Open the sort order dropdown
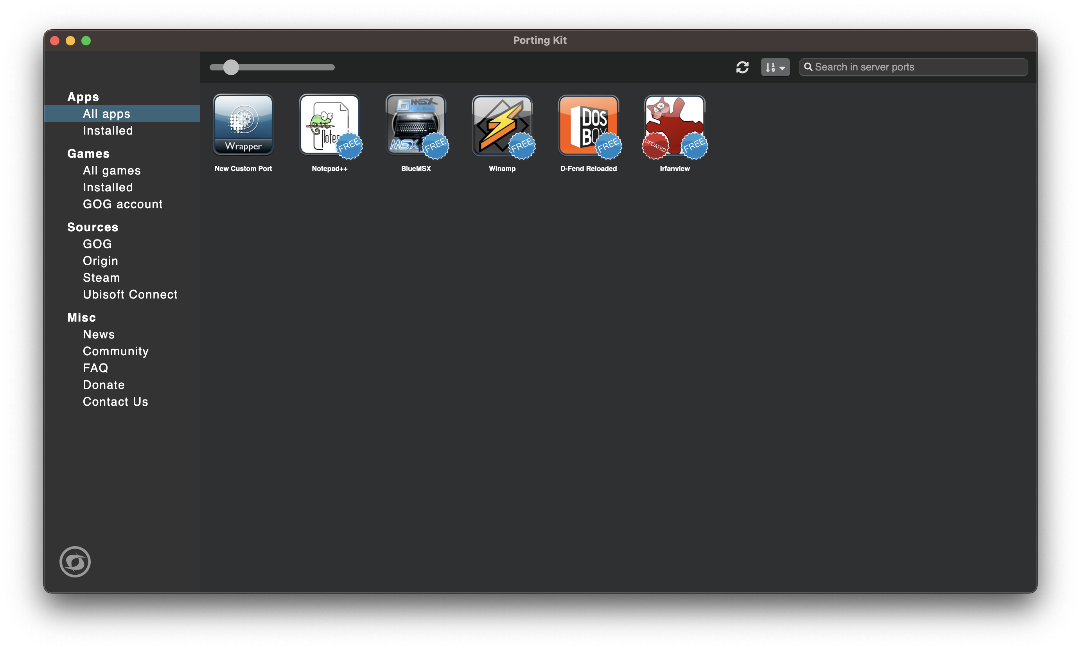The image size is (1081, 651). [x=775, y=67]
